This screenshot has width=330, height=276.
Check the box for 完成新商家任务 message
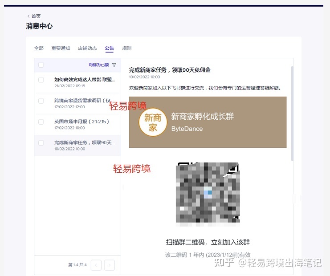tap(41, 143)
